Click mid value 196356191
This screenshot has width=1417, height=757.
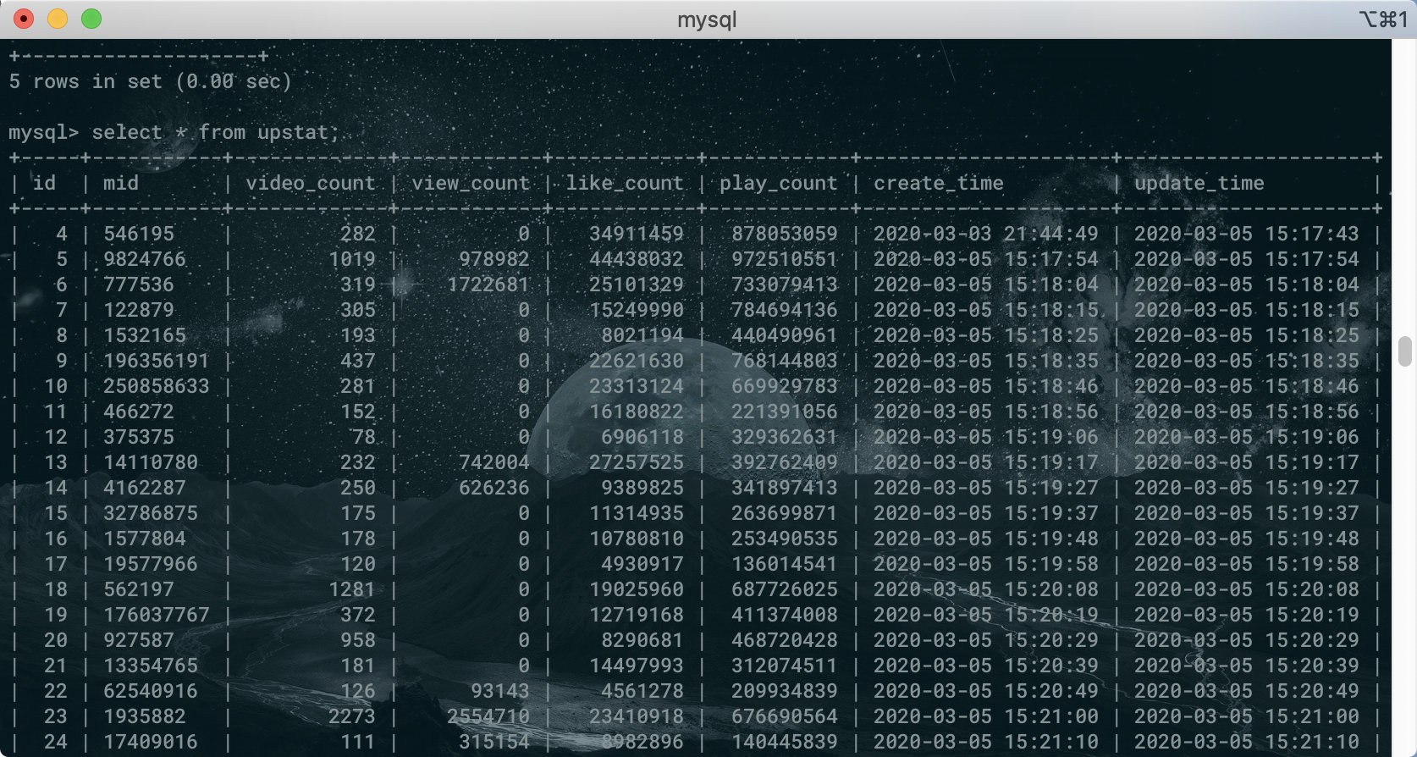(157, 362)
